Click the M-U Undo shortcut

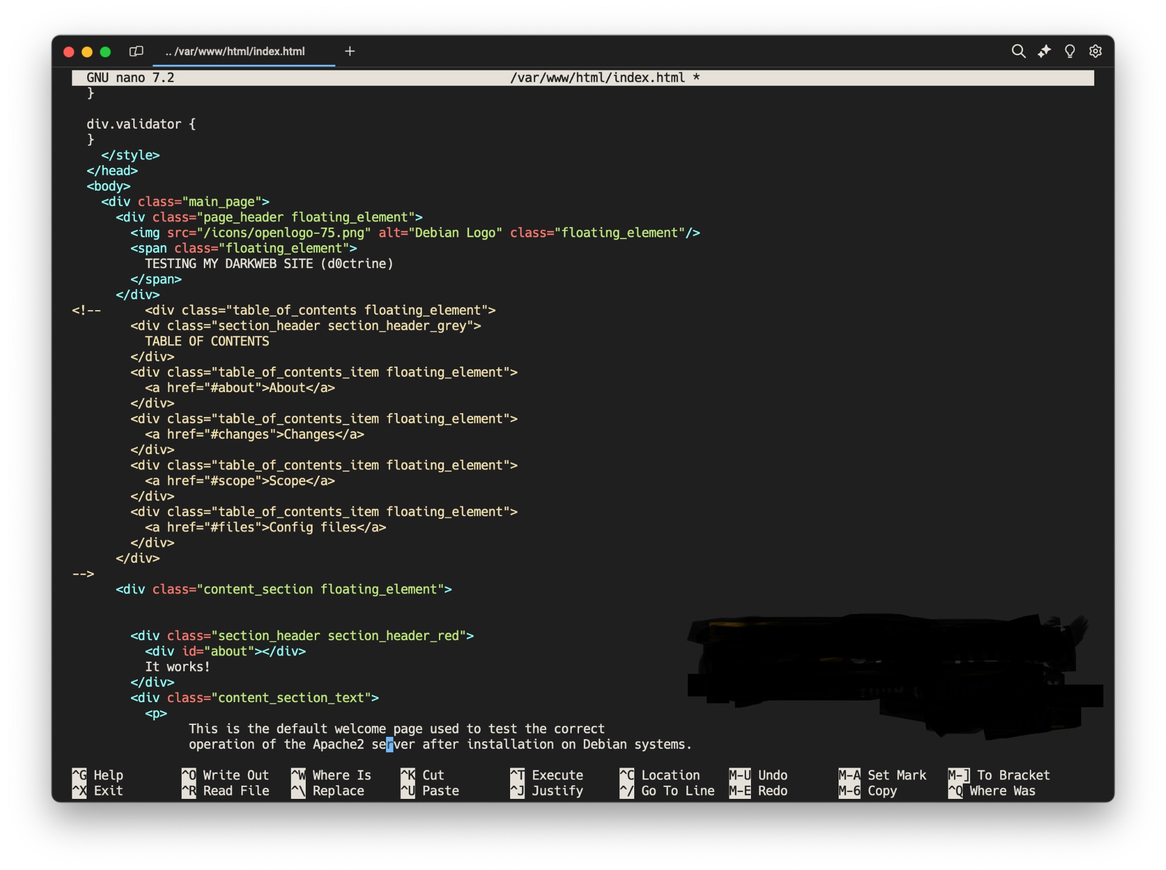[x=758, y=775]
